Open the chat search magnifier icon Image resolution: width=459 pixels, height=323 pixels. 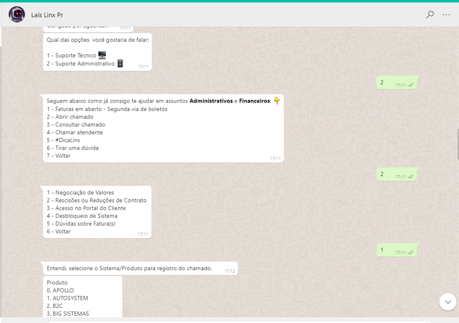pyautogui.click(x=430, y=14)
